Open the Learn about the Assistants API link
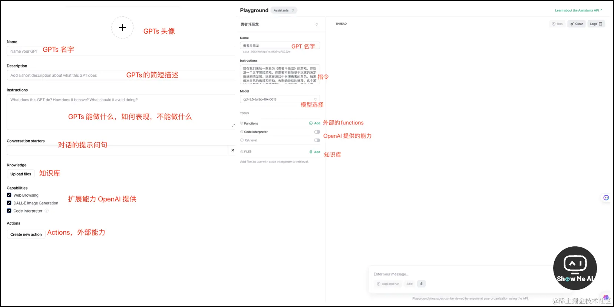This screenshot has width=614, height=307. pyautogui.click(x=578, y=10)
